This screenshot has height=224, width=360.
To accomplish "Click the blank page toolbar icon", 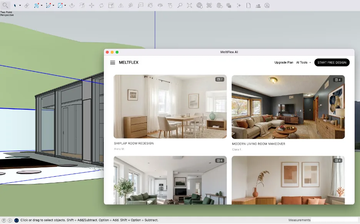I will (248, 5).
